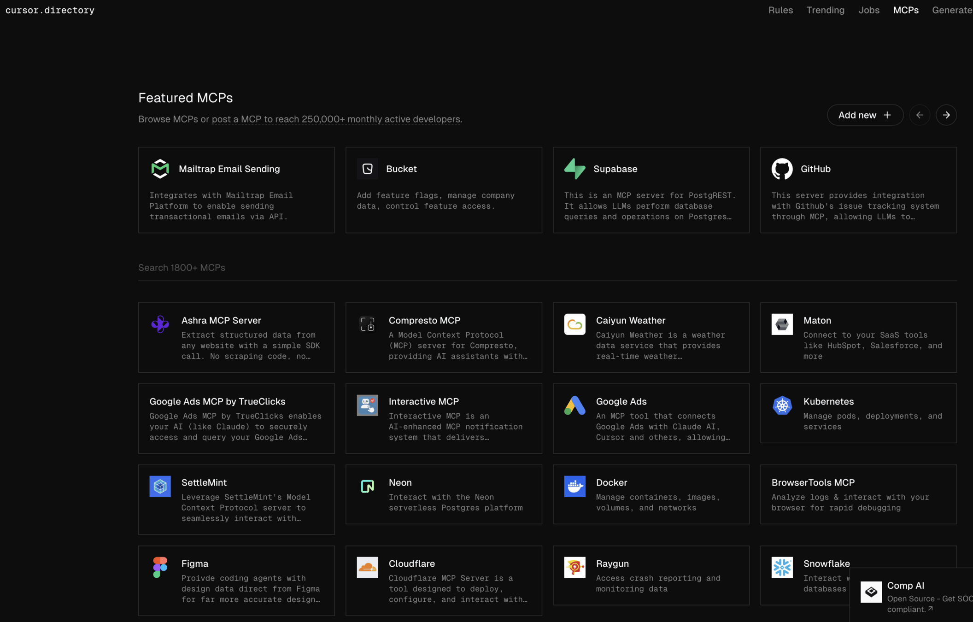Click the GitHub octocat logo icon
The width and height of the screenshot is (973, 622).
tap(782, 169)
